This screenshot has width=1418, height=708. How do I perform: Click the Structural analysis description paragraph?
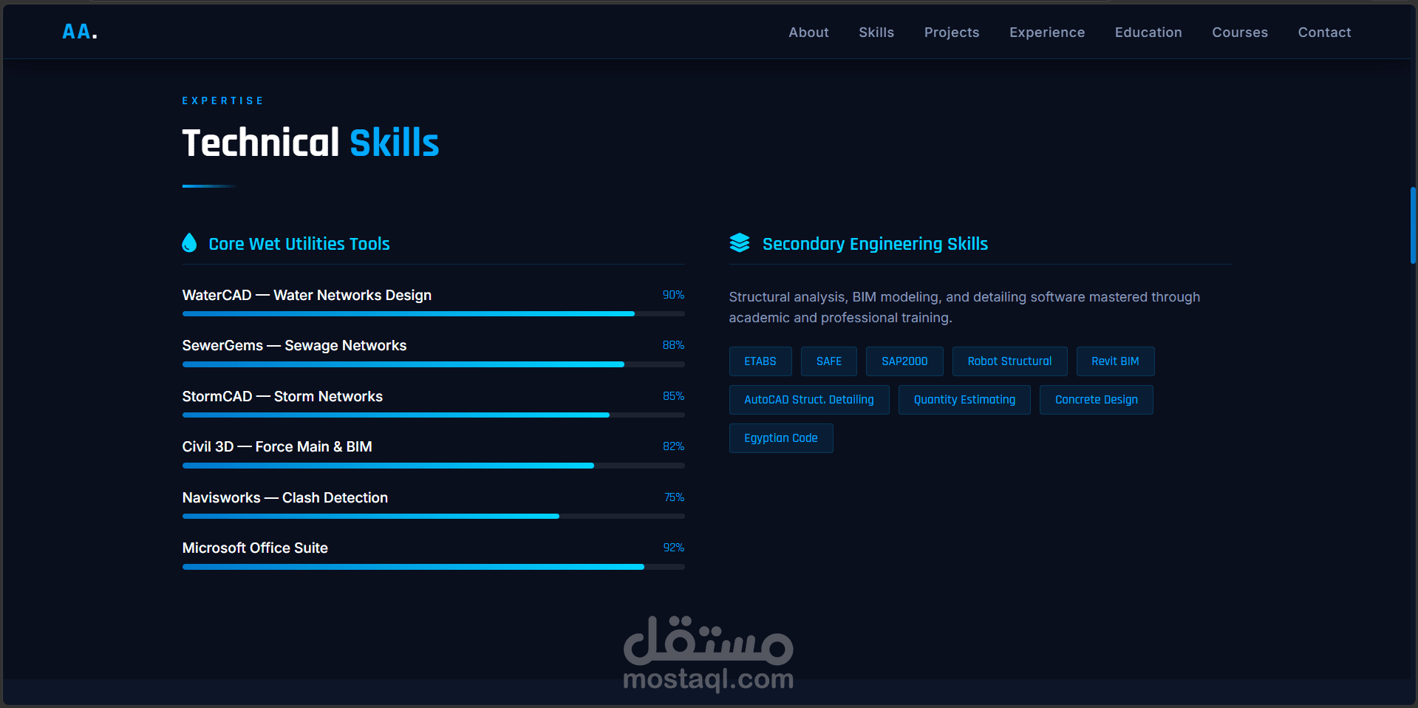pos(964,307)
